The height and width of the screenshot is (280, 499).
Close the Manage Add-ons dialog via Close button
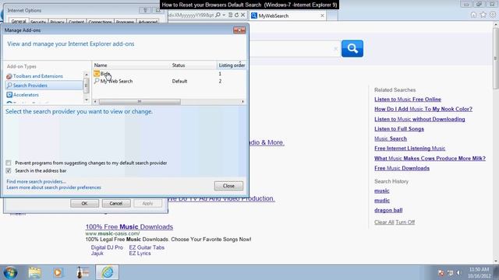(x=228, y=186)
